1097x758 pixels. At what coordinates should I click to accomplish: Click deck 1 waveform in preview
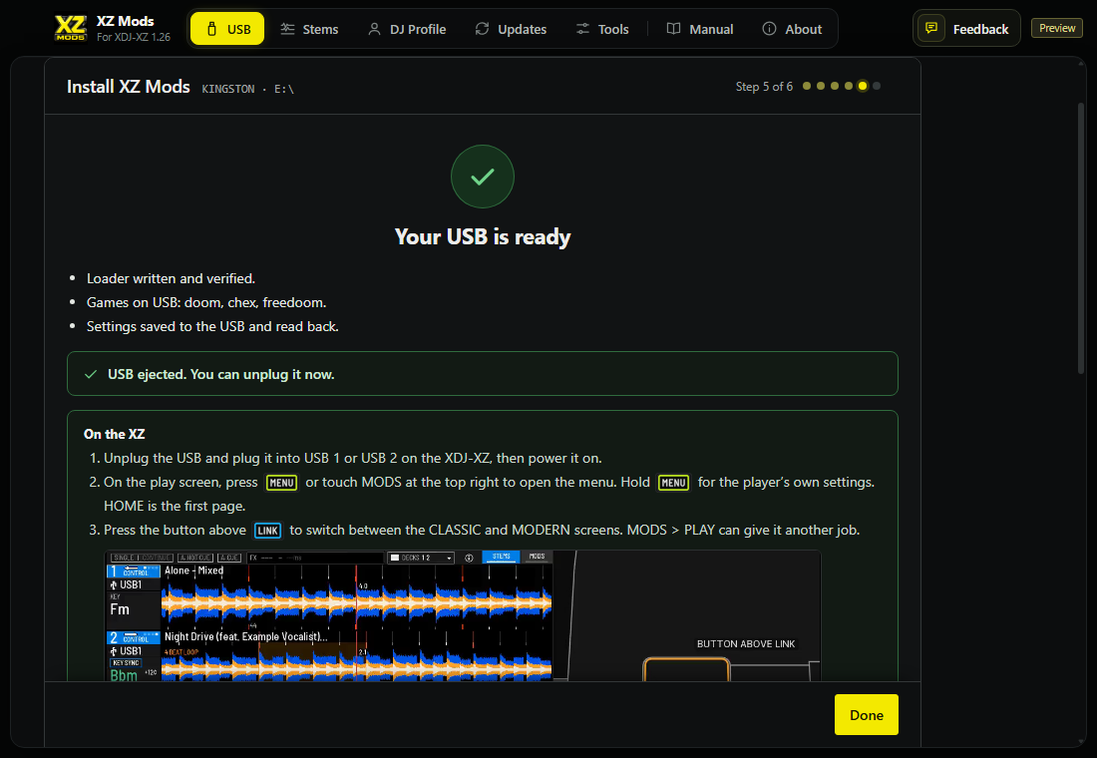pyautogui.click(x=356, y=602)
